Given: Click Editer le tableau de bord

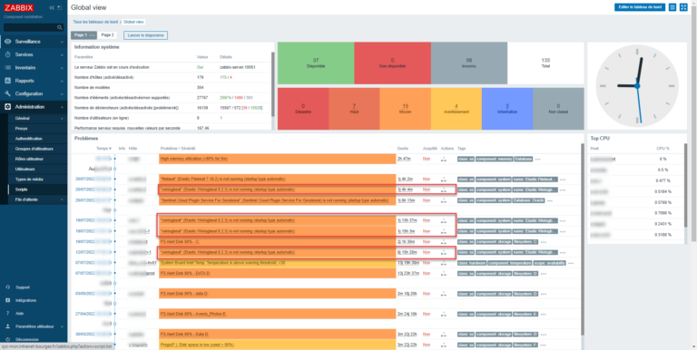Looking at the screenshot, I should pos(640,7).
